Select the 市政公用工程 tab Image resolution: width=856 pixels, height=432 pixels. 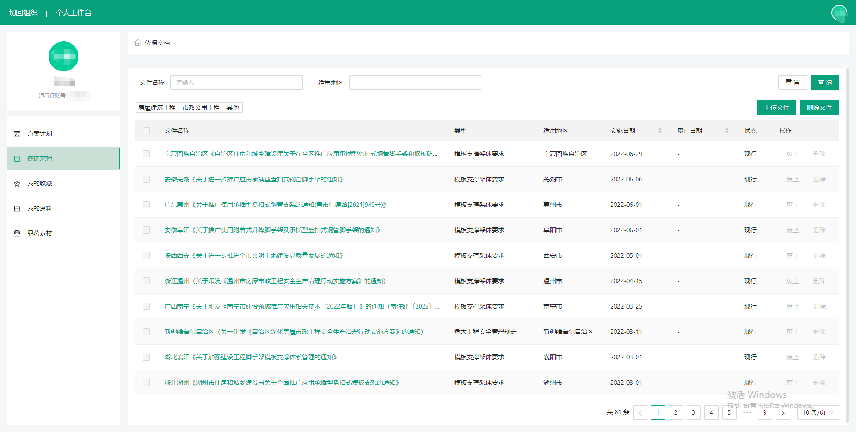click(x=201, y=107)
